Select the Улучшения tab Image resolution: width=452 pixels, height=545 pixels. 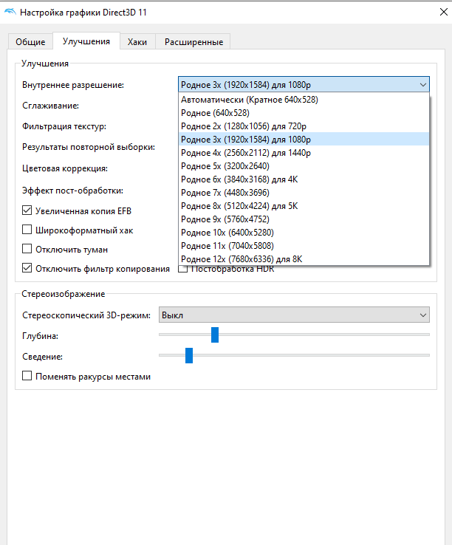pos(86,41)
